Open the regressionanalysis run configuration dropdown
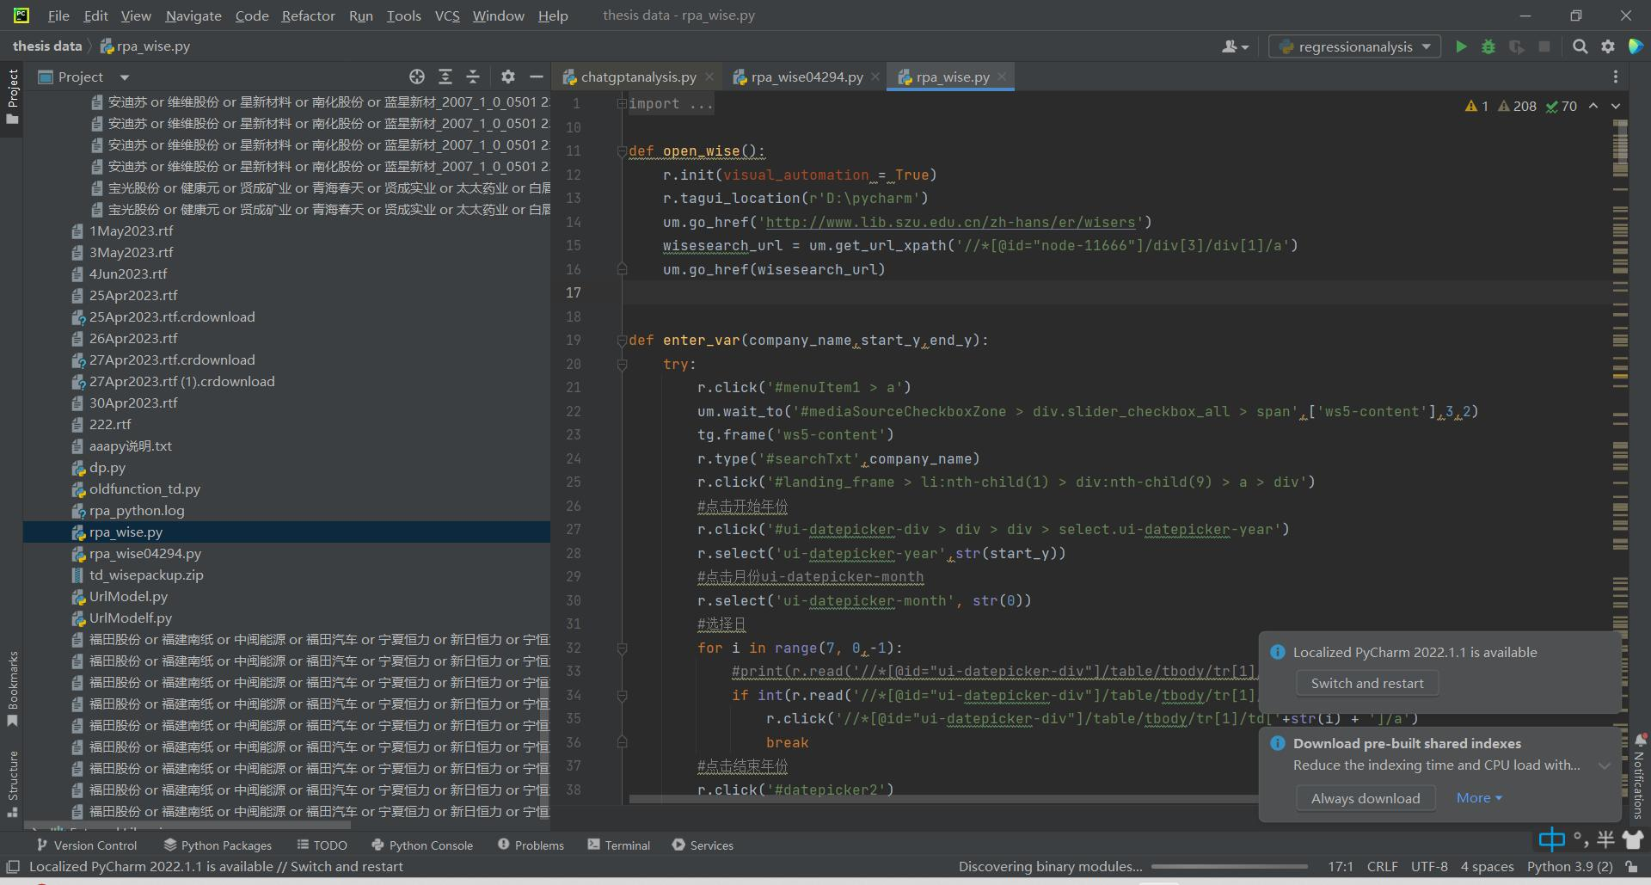Viewport: 1651px width, 885px height. click(x=1354, y=46)
